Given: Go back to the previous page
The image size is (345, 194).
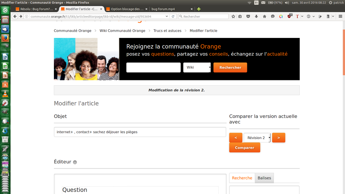Looking at the screenshot, I should [15, 16].
